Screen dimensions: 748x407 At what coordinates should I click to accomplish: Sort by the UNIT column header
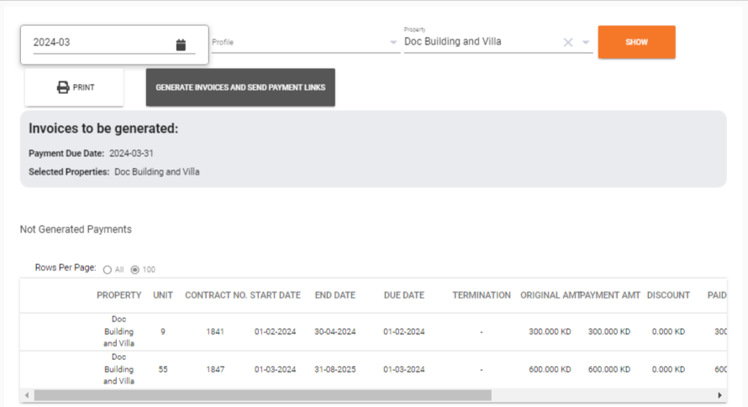163,295
